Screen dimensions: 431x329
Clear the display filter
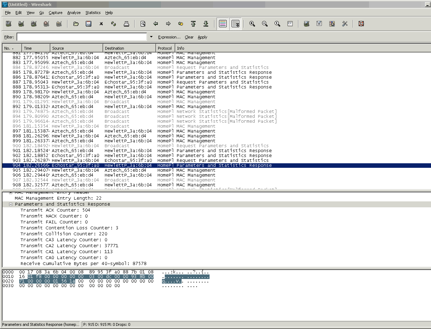(x=189, y=37)
